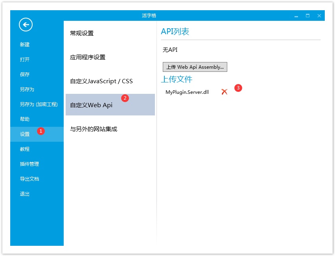The image size is (335, 256).
Task: Choose 打开 in the left sidebar
Action: tap(25, 60)
